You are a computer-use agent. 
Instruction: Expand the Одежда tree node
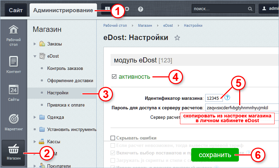click(x=35, y=117)
